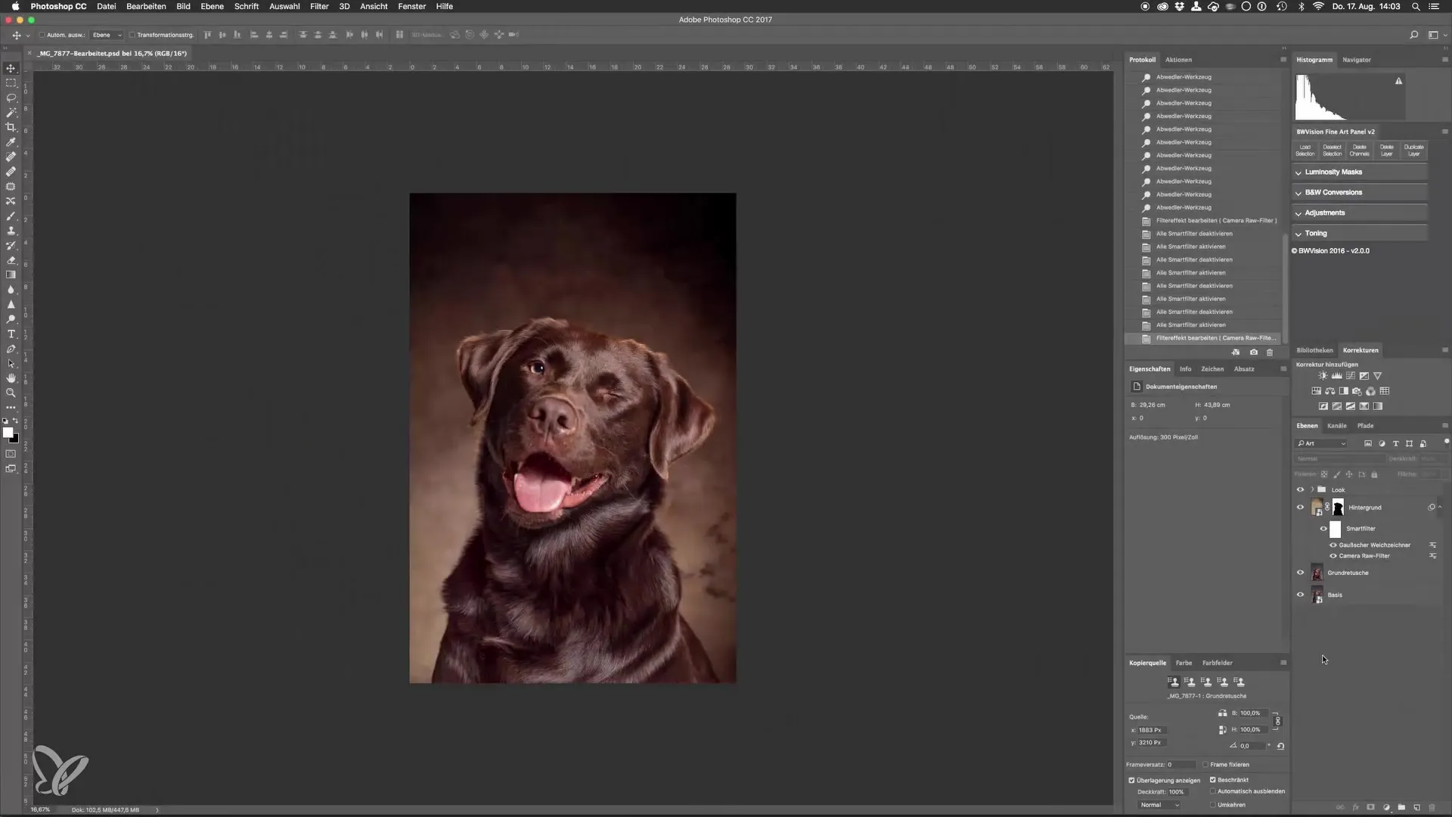Select the Move tool in the toolbar
The image size is (1452, 817).
click(11, 68)
